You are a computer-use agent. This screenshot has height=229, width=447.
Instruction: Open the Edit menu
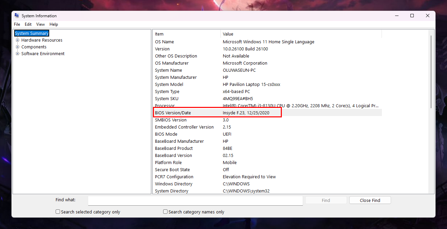click(28, 24)
